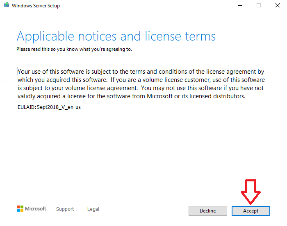
Task: Open the Support link
Action: coord(65,209)
